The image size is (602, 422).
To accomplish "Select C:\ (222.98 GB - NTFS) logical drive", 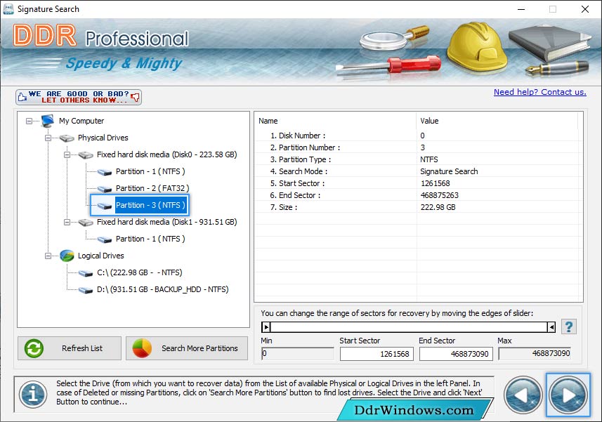I will click(139, 272).
